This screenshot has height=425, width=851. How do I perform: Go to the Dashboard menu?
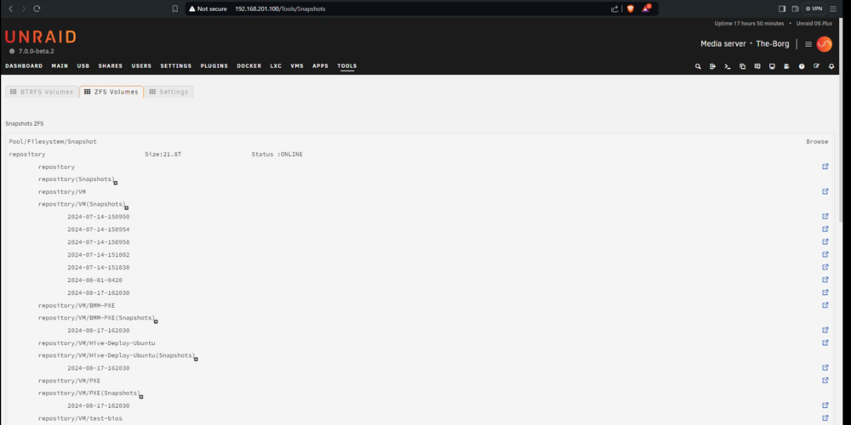[24, 66]
